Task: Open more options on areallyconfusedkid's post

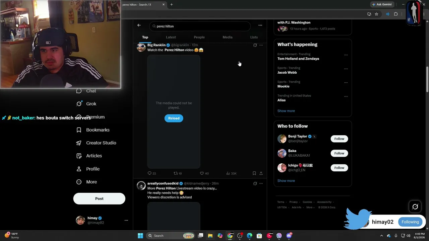Action: pyautogui.click(x=261, y=183)
